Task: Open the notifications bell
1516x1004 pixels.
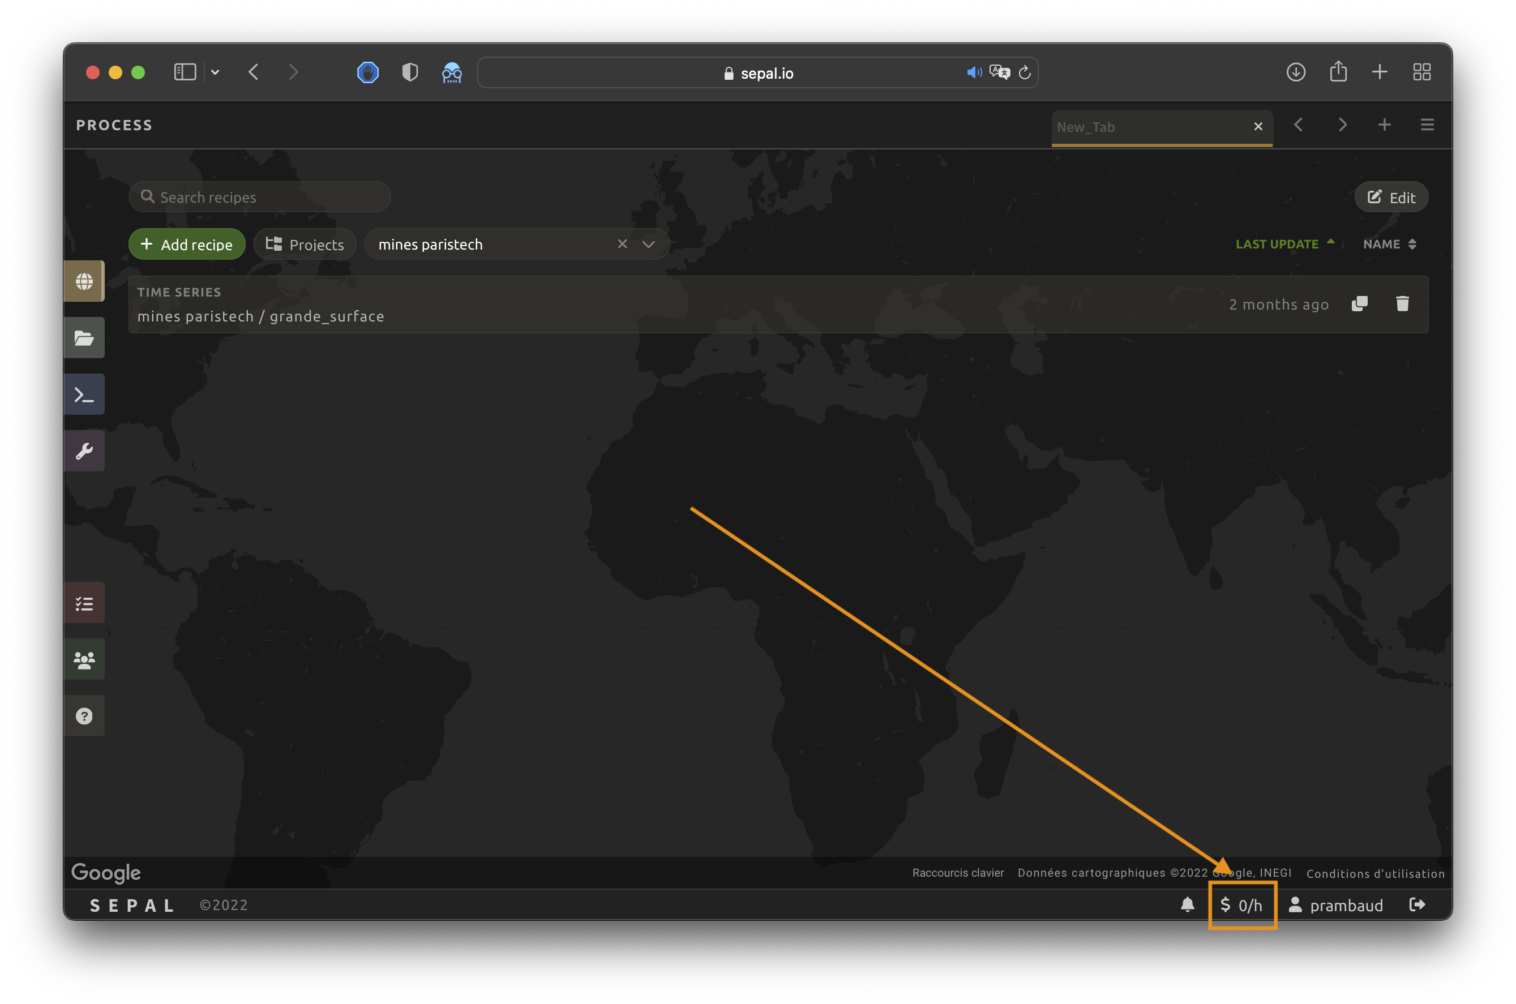Action: click(1187, 904)
